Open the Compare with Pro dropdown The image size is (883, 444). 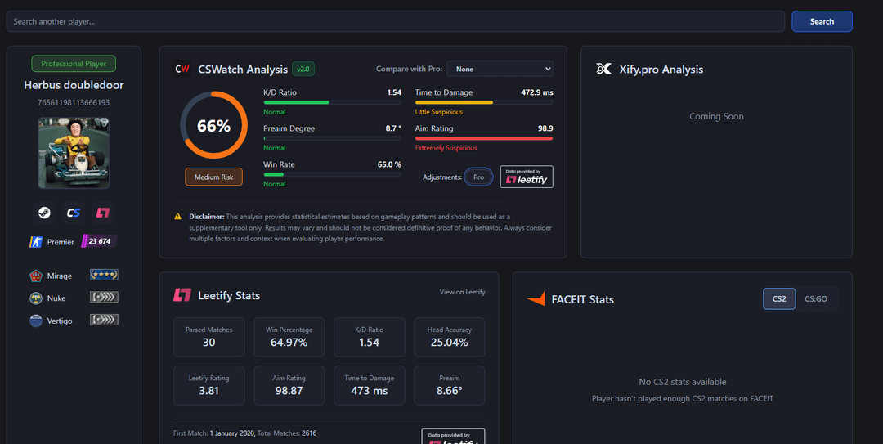[500, 69]
